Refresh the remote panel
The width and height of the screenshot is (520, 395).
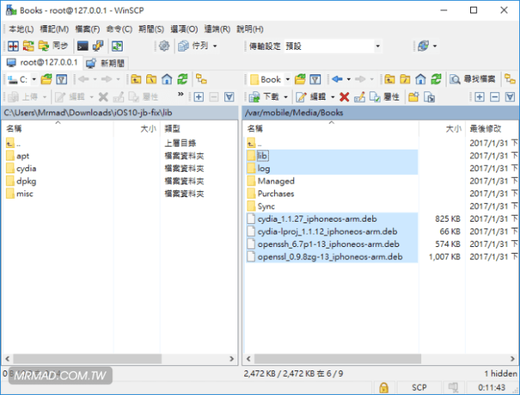(436, 80)
